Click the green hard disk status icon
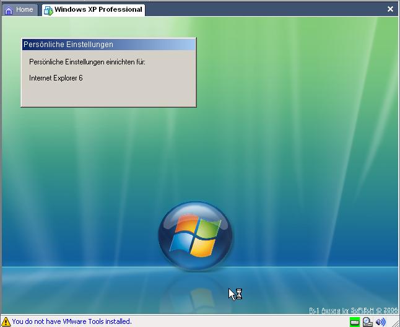Screen dimensions: 400x327 (x=355, y=322)
